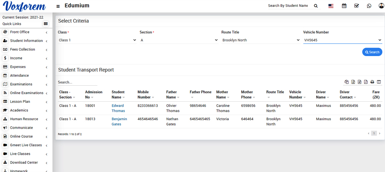This screenshot has width=385, height=172.
Task: Export report as PDF
Action: pos(366,82)
